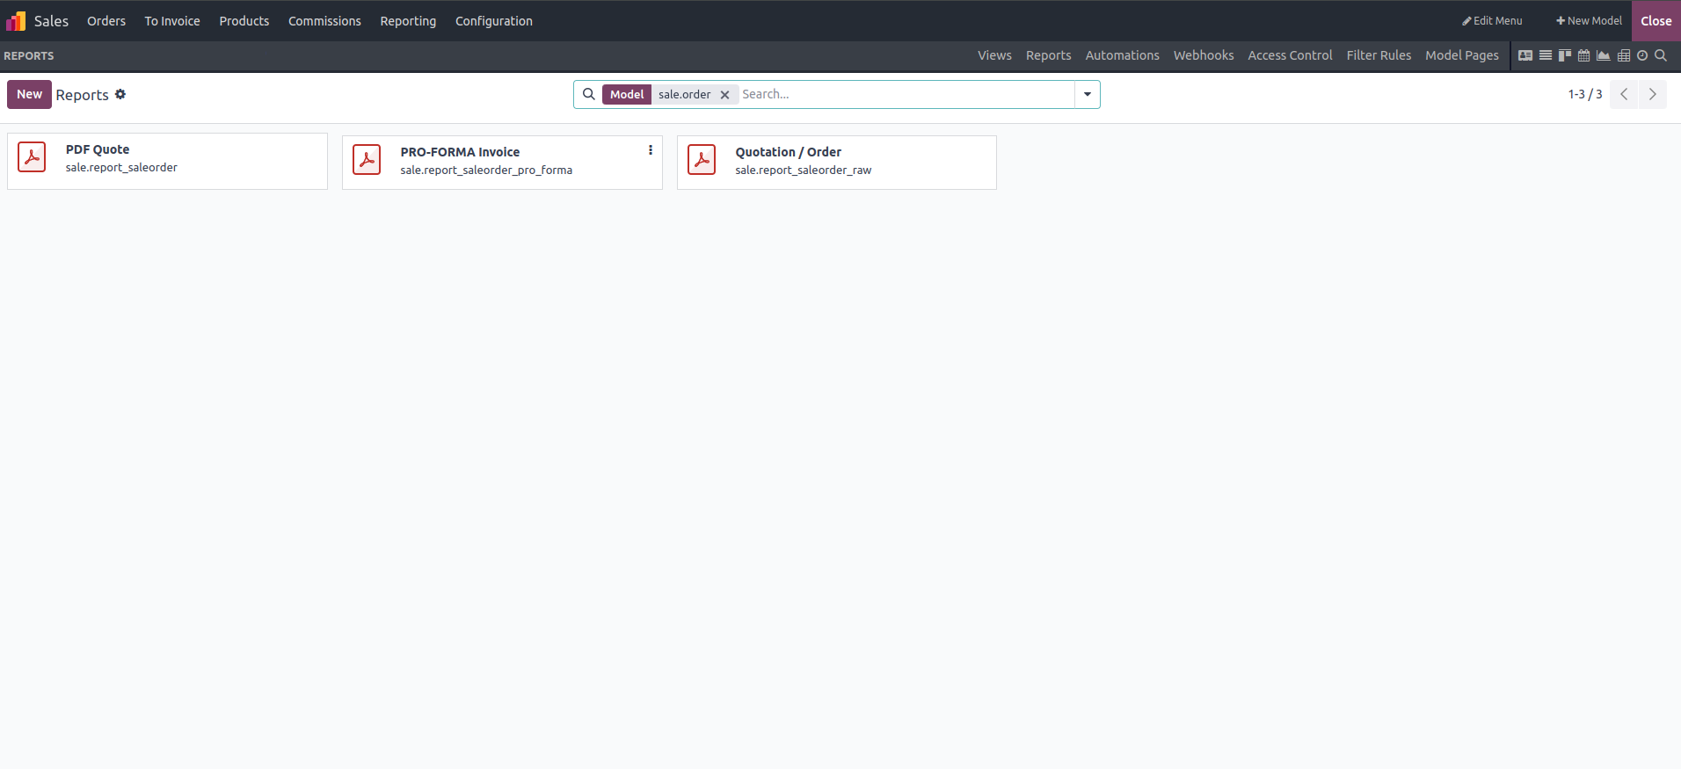Click the New Model button
Image resolution: width=1681 pixels, height=769 pixels.
[x=1589, y=21]
